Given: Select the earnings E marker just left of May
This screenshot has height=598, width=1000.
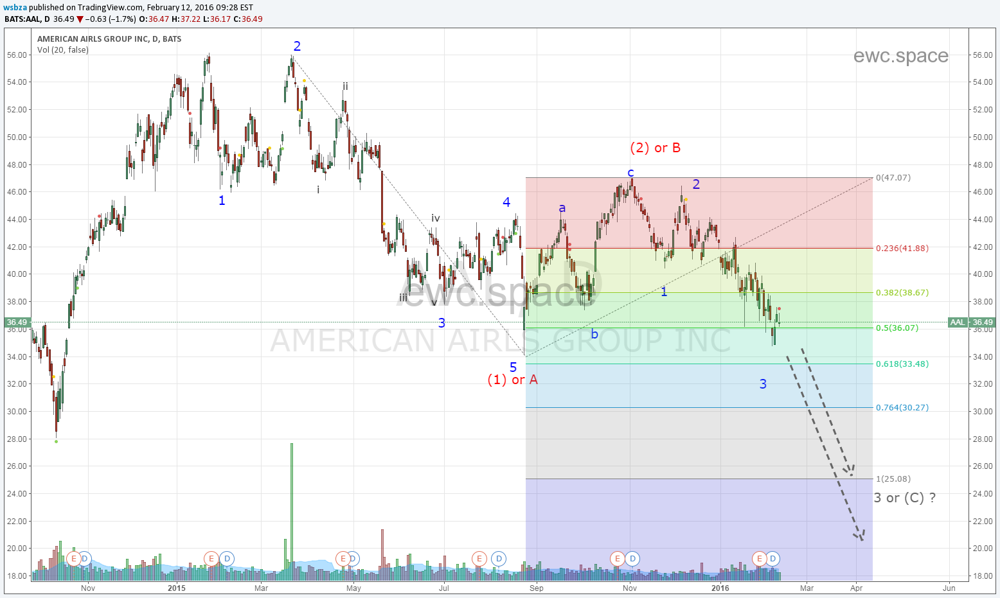Looking at the screenshot, I should coord(342,559).
